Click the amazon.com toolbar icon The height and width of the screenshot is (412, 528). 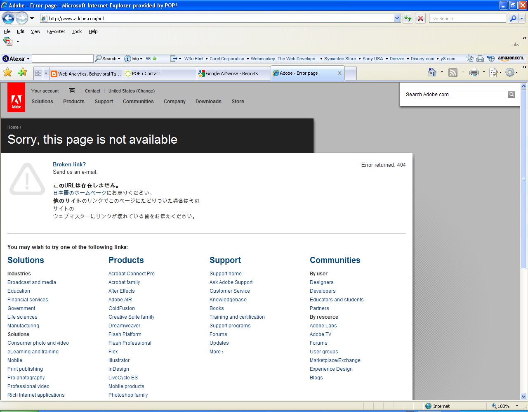coord(511,58)
